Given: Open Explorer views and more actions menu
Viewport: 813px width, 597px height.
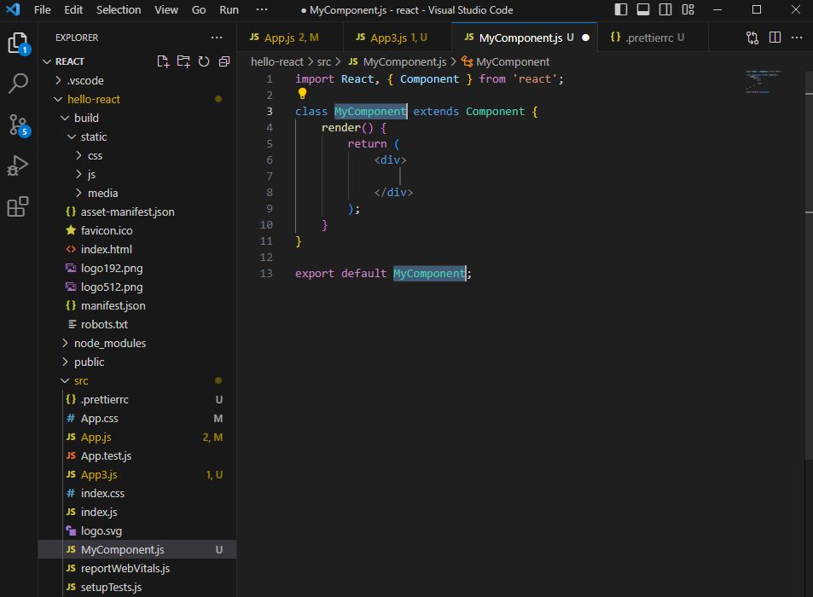Looking at the screenshot, I should pos(217,38).
